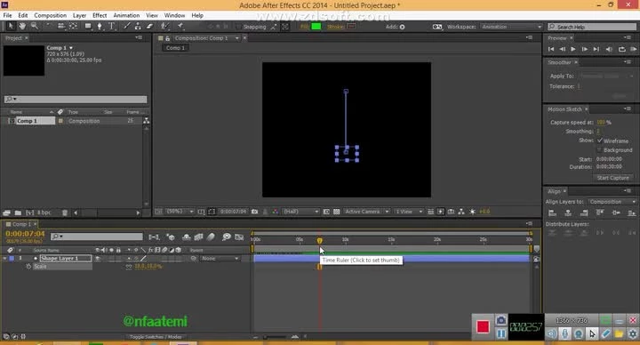Click the timeline zoom slider
Viewport: 640px width, 345px height.
pos(275,337)
